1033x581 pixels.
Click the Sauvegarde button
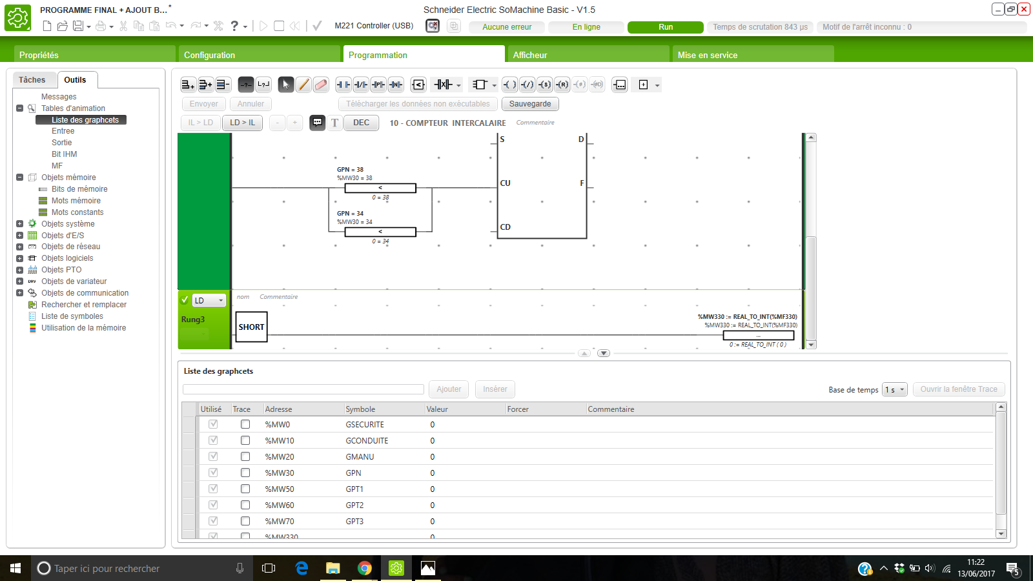pos(530,104)
